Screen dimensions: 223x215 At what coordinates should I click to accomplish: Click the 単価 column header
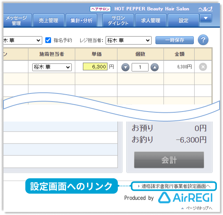coord(96,54)
